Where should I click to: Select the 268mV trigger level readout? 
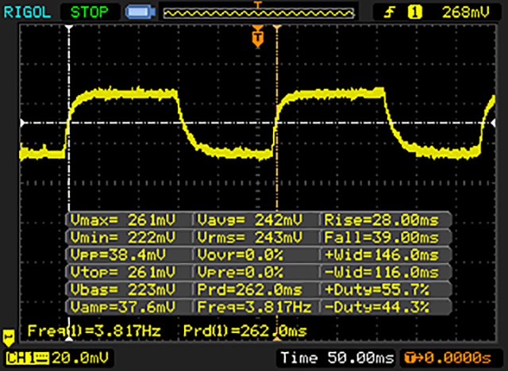pyautogui.click(x=466, y=13)
